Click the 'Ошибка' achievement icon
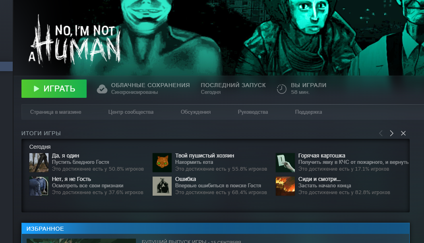Screen dimensions: 424x243 (162, 186)
